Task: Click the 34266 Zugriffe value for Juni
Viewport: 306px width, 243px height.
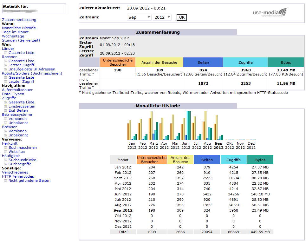Action: click(x=233, y=194)
